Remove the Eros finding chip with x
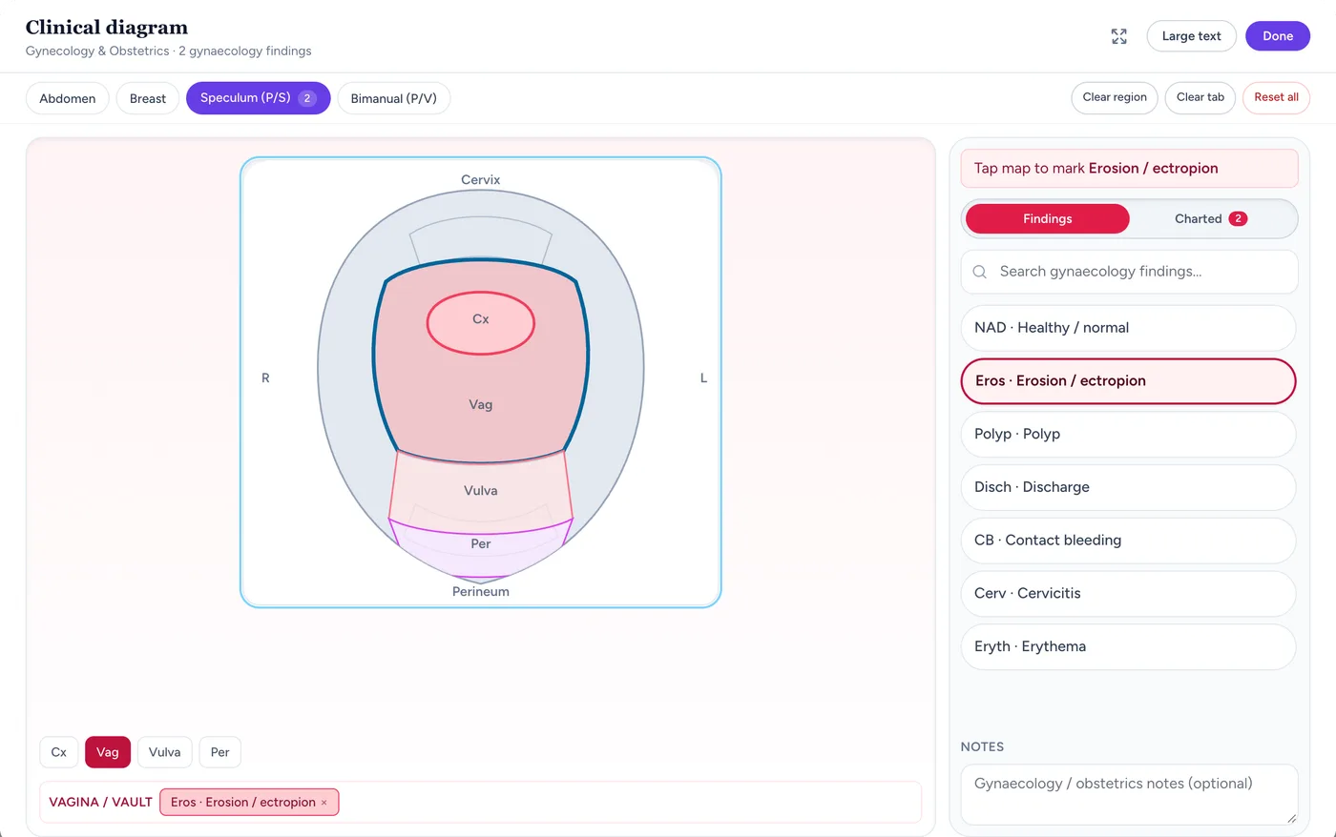 point(324,803)
